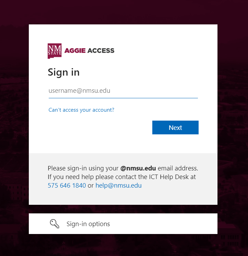This screenshot has height=256, width=248.
Task: Click the "Please sign-in using your" text
Action: [x=83, y=168]
